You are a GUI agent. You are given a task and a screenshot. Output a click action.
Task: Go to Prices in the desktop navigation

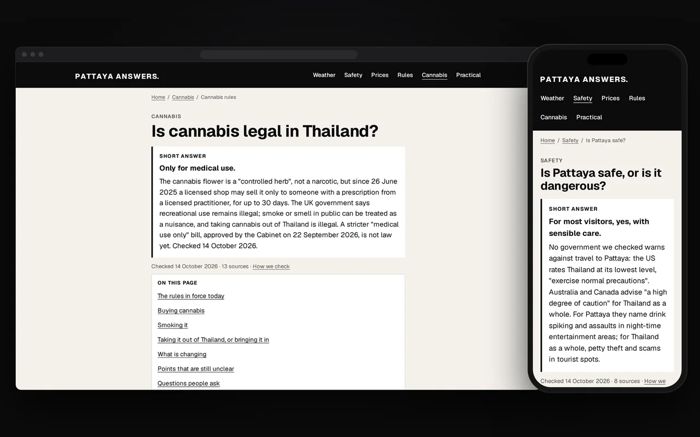click(x=380, y=75)
